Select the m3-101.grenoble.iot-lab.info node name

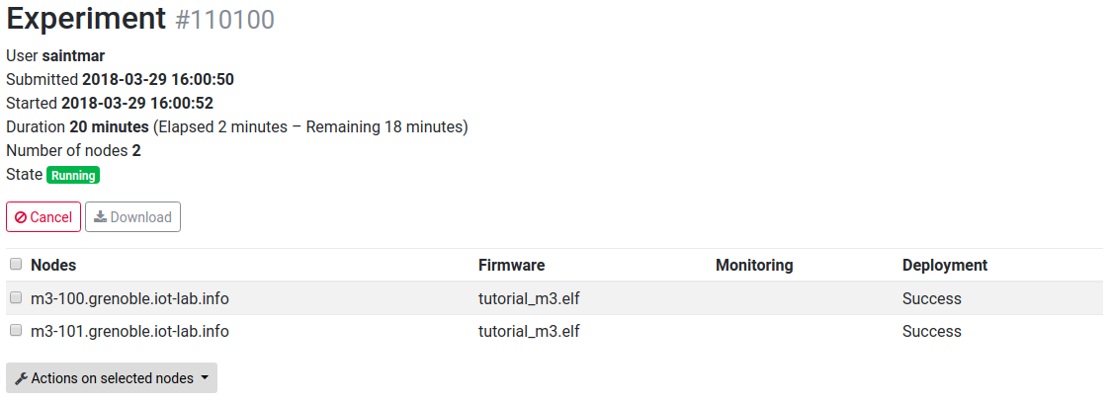129,331
